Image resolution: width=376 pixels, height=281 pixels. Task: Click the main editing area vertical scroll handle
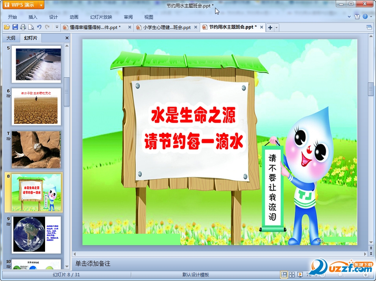tap(371, 89)
